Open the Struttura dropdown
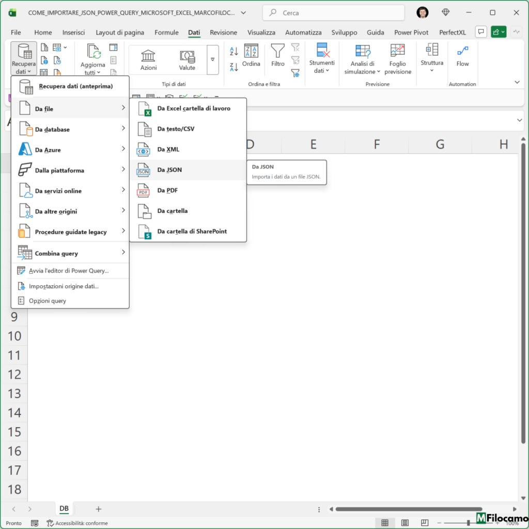The image size is (529, 529). (x=432, y=58)
